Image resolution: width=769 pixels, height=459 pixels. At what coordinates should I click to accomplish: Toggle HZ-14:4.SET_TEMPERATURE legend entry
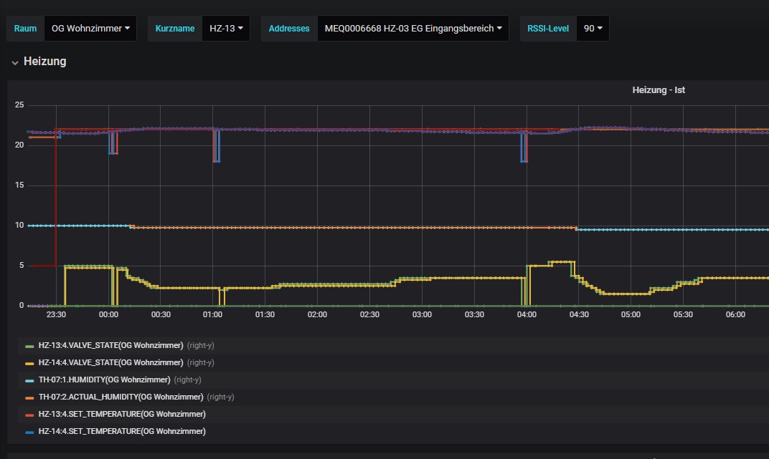pos(121,431)
